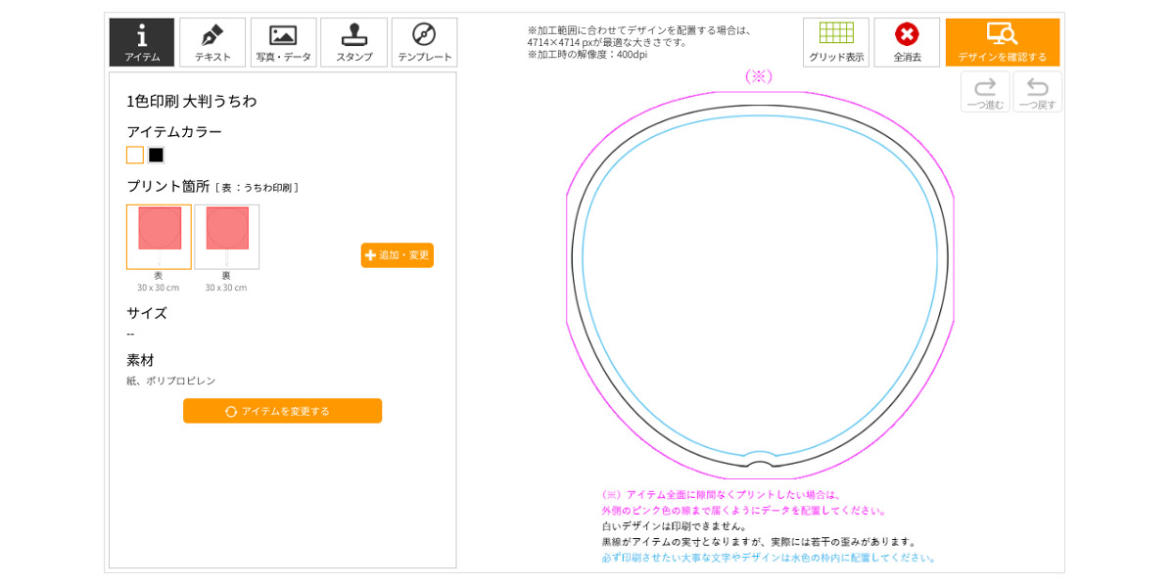The image size is (1175, 587).
Task: Click the 紙、ポリプロピレン material text
Action: pyautogui.click(x=171, y=381)
